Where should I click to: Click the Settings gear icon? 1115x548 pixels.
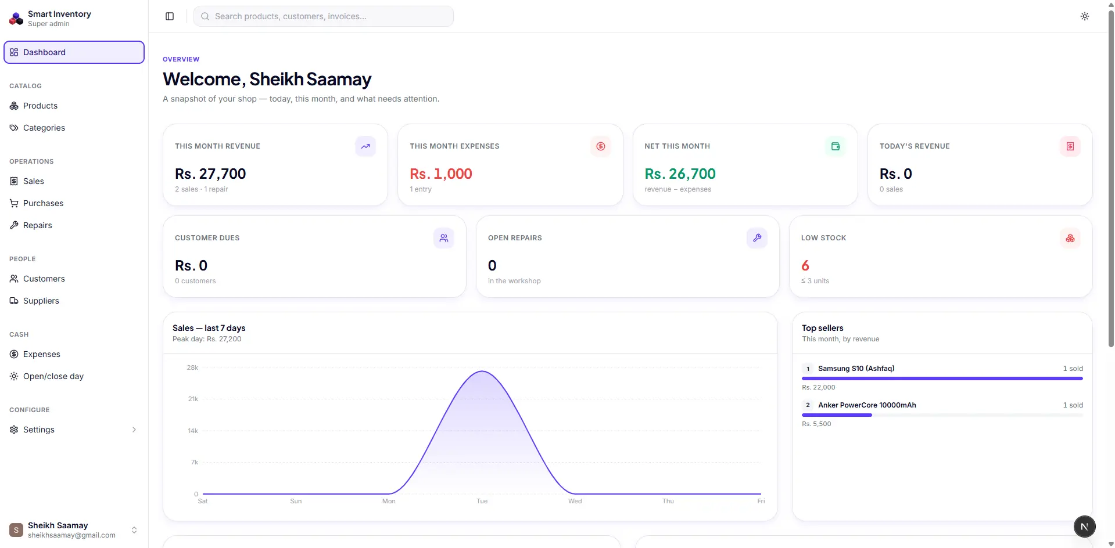(14, 430)
